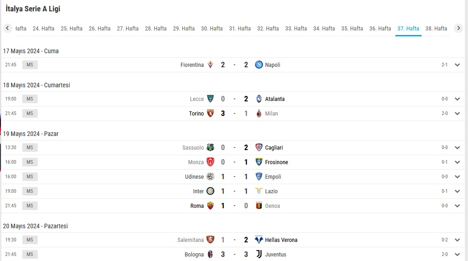Open the Hellas Verona team link
The height and width of the screenshot is (261, 468).
pos(281,240)
